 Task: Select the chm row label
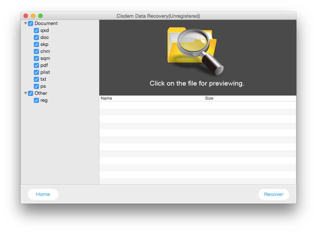(x=45, y=51)
